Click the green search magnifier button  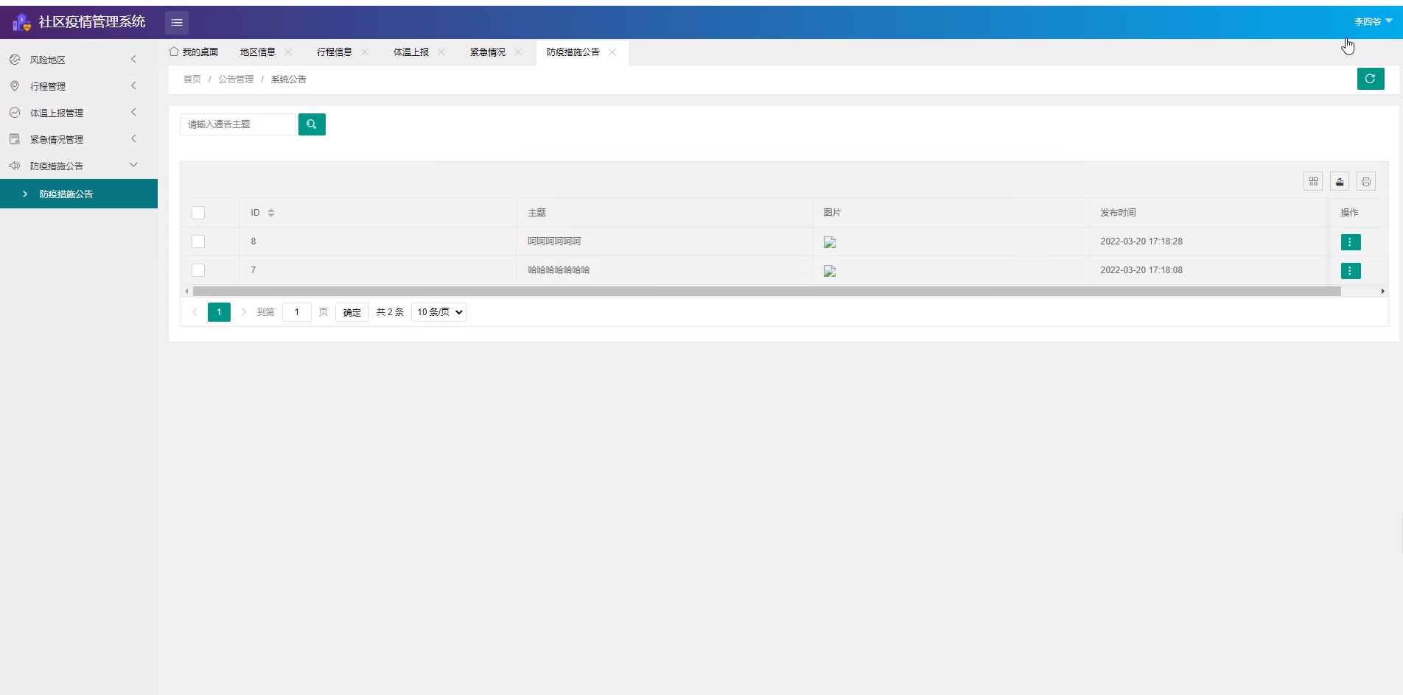pyautogui.click(x=312, y=124)
